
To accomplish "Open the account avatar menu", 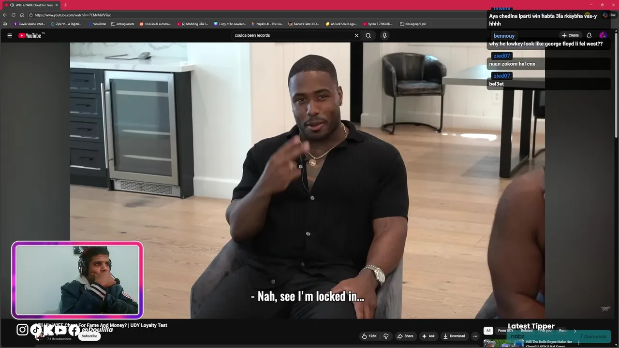I will pos(603,35).
